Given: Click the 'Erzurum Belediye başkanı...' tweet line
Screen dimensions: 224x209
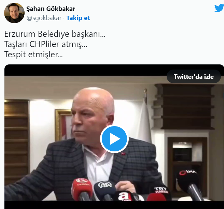Looking at the screenshot, I should pyautogui.click(x=55, y=34).
